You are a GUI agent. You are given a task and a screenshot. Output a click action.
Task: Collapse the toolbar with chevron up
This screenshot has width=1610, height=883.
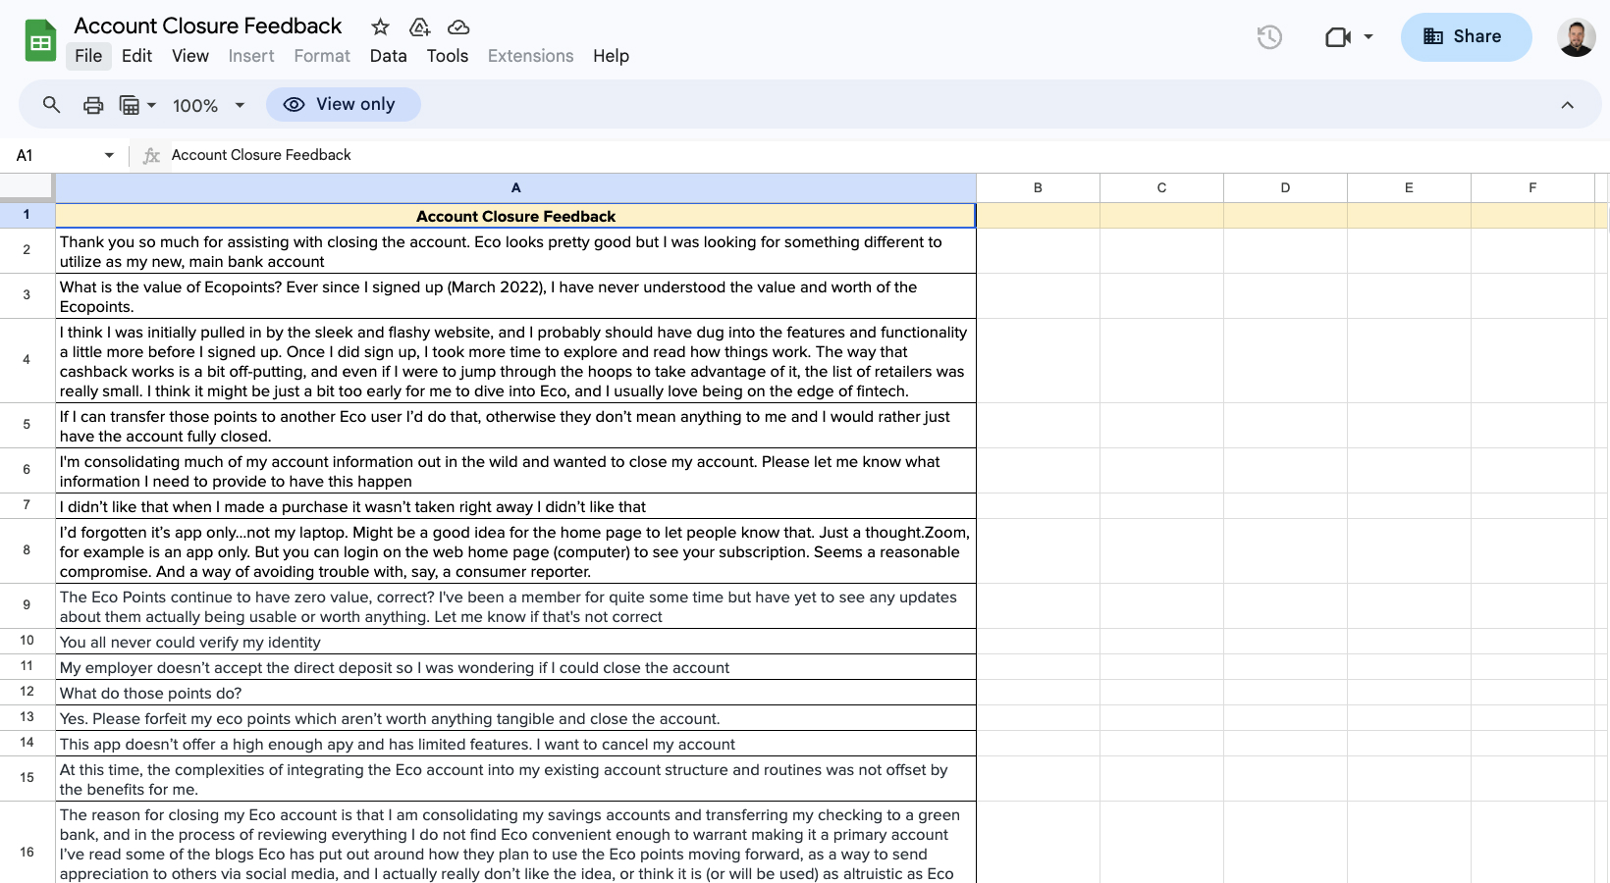tap(1568, 105)
